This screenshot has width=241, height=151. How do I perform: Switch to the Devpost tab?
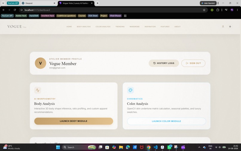click(x=39, y=3)
